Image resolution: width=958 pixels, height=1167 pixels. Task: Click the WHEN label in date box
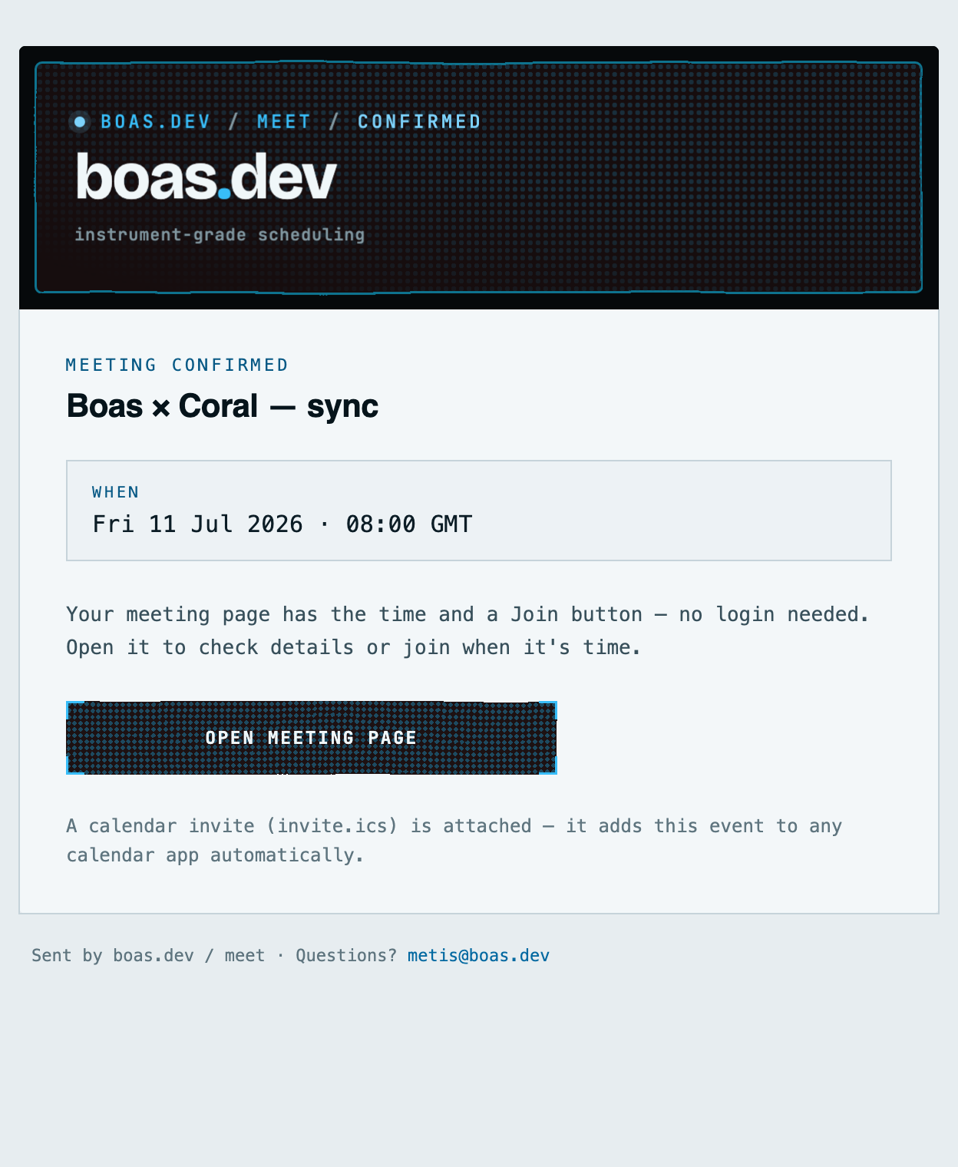(x=116, y=492)
